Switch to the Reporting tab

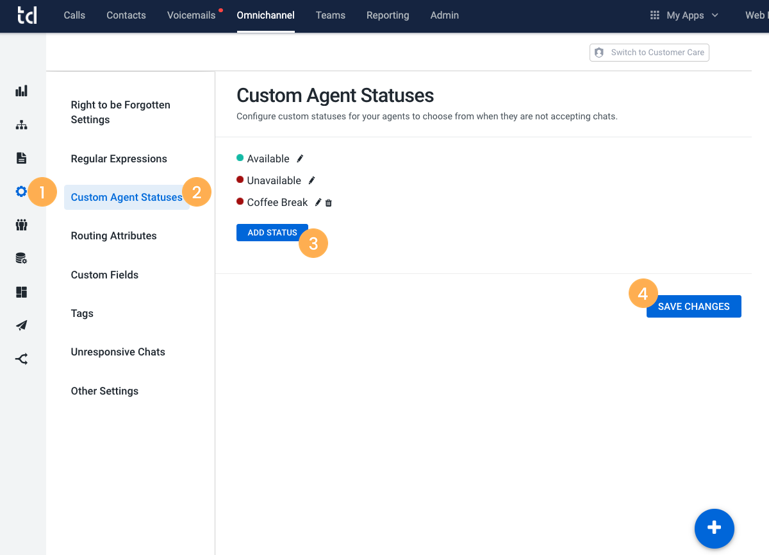pyautogui.click(x=388, y=15)
